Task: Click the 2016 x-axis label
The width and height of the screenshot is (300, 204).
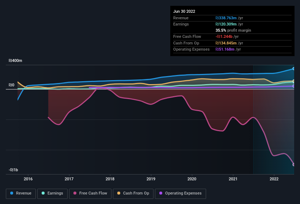Action: pyautogui.click(x=28, y=179)
